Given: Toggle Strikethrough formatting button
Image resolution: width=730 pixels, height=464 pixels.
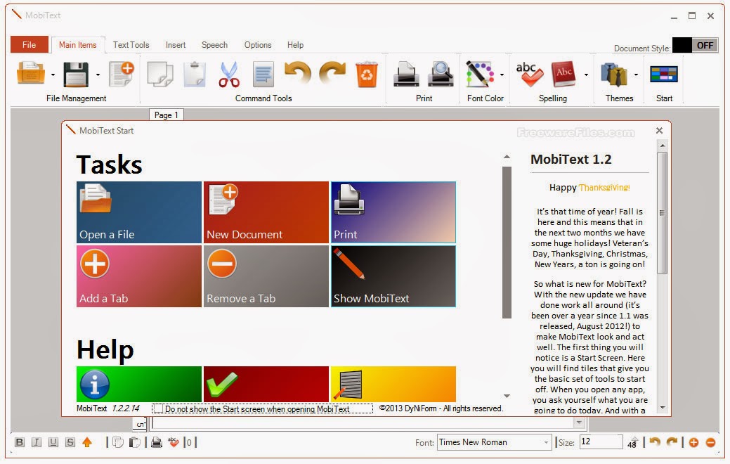Looking at the screenshot, I should (x=70, y=442).
